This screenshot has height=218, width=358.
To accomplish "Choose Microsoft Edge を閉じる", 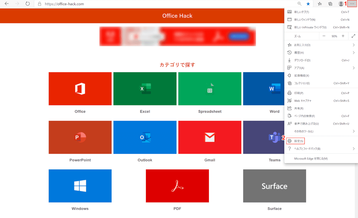I will tap(321, 158).
